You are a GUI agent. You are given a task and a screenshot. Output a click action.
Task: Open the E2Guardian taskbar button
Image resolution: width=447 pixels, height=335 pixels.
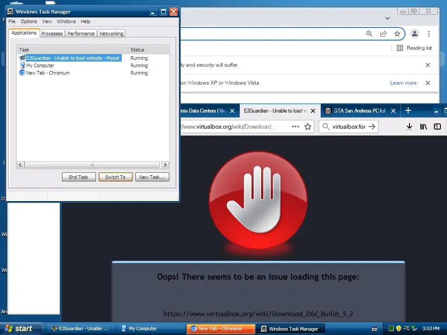coord(80,328)
